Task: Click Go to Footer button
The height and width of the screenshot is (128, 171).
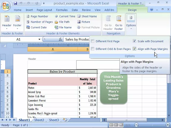Action: (x=119, y=23)
